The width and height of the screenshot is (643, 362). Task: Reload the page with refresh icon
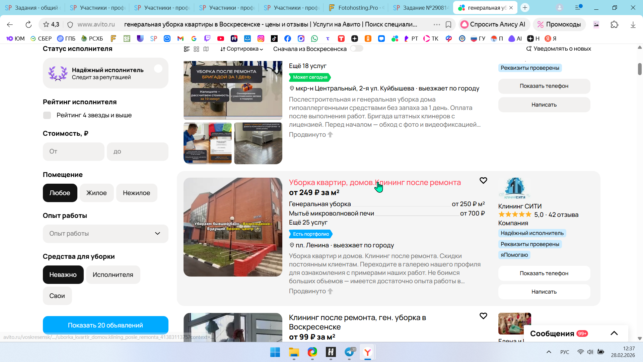point(28,24)
